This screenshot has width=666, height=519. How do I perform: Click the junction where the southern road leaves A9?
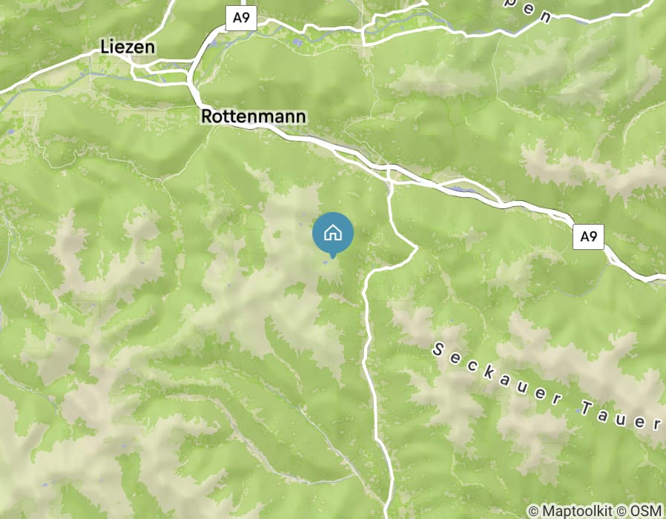(390, 183)
